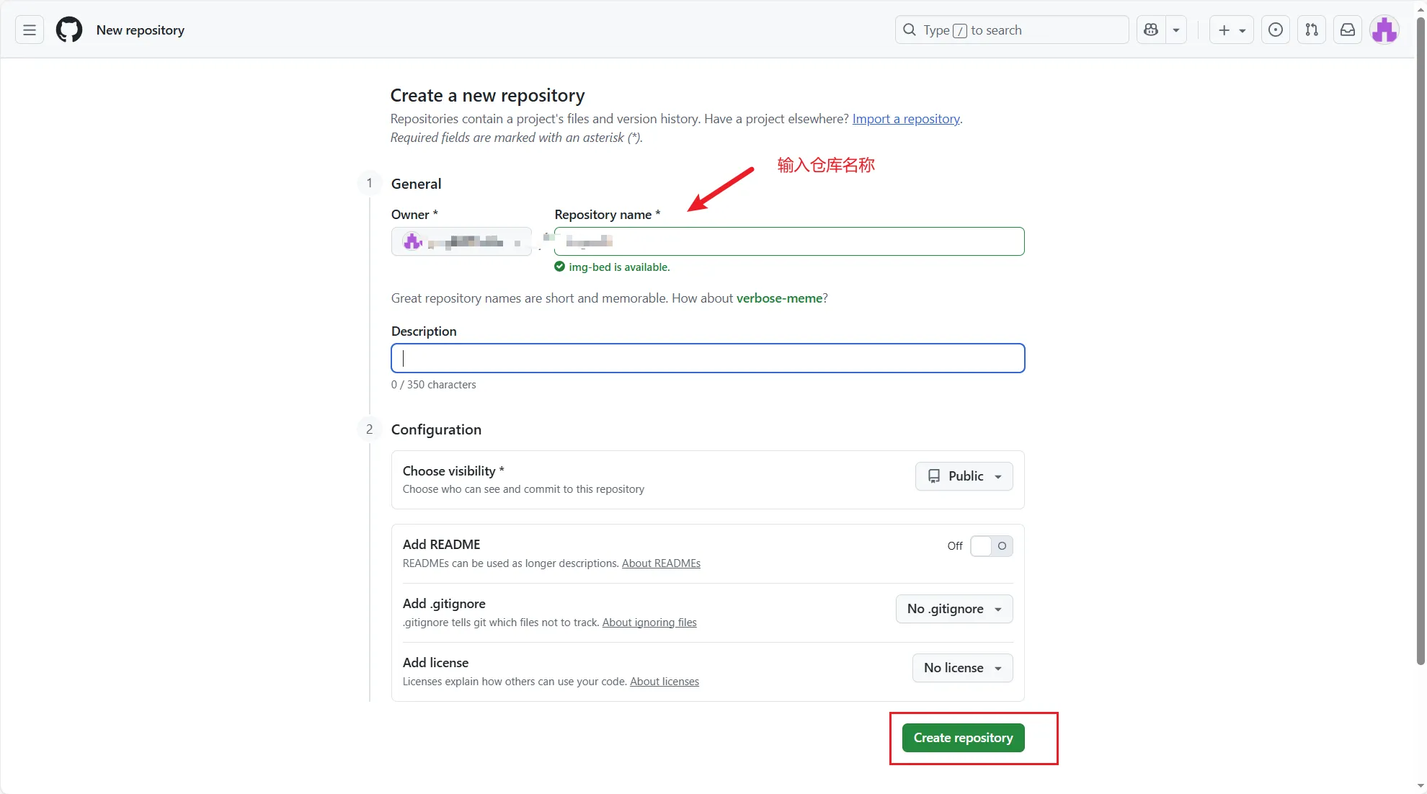The image size is (1427, 794).
Task: Open the Public visibility dropdown
Action: coord(964,476)
